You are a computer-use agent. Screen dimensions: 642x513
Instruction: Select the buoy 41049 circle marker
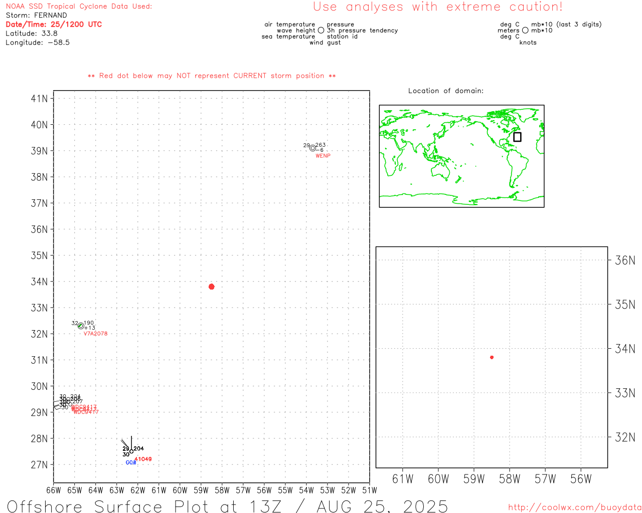131,451
